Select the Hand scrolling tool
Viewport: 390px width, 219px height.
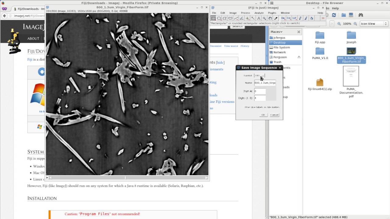pyautogui.click(x=270, y=18)
